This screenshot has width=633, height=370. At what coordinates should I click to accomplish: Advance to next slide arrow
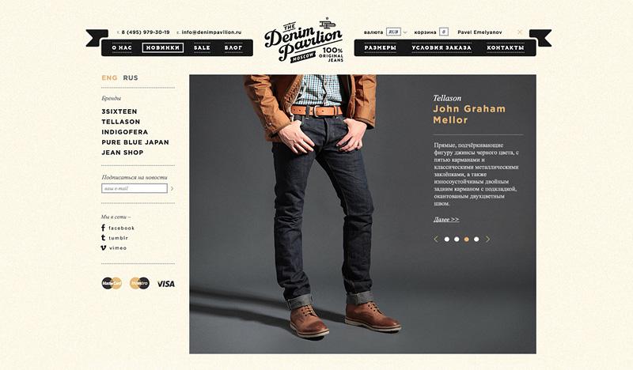click(x=487, y=240)
